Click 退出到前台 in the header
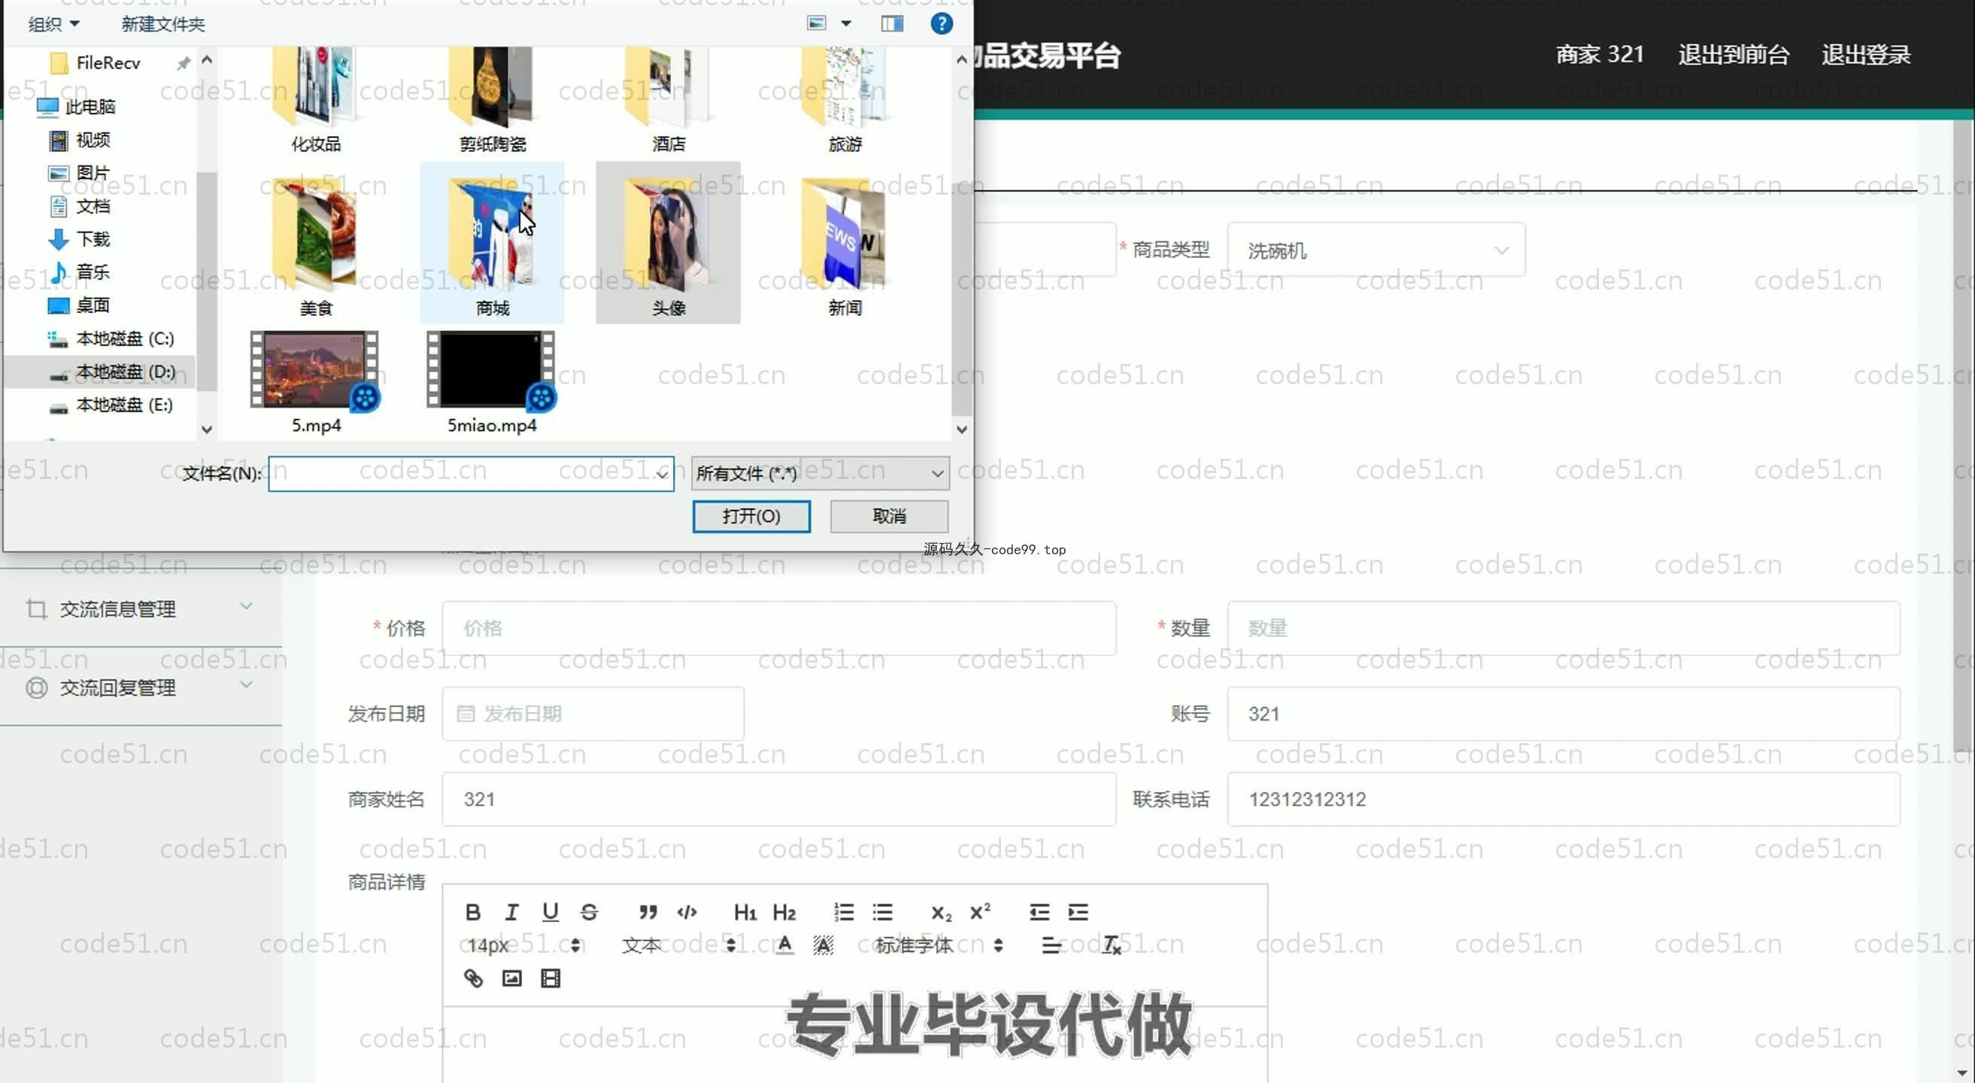 (1733, 54)
